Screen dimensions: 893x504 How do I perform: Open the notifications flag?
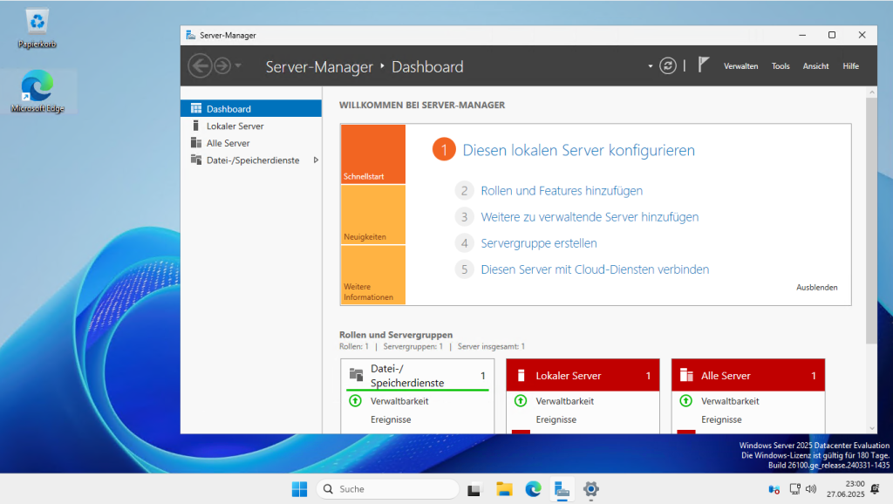704,65
